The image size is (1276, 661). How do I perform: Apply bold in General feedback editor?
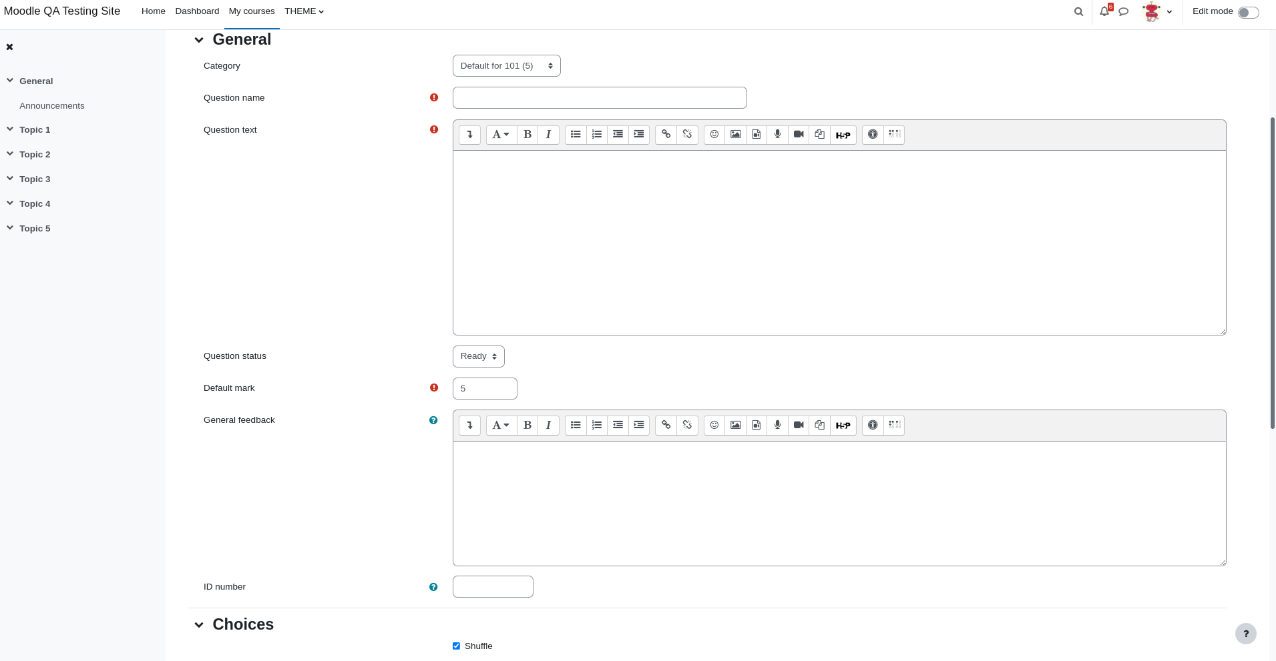pyautogui.click(x=527, y=426)
